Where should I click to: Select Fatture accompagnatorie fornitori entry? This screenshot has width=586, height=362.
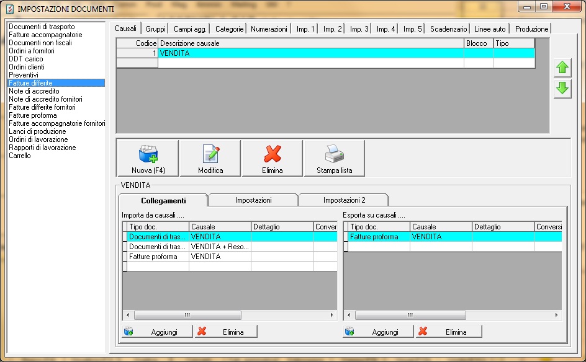tap(56, 123)
